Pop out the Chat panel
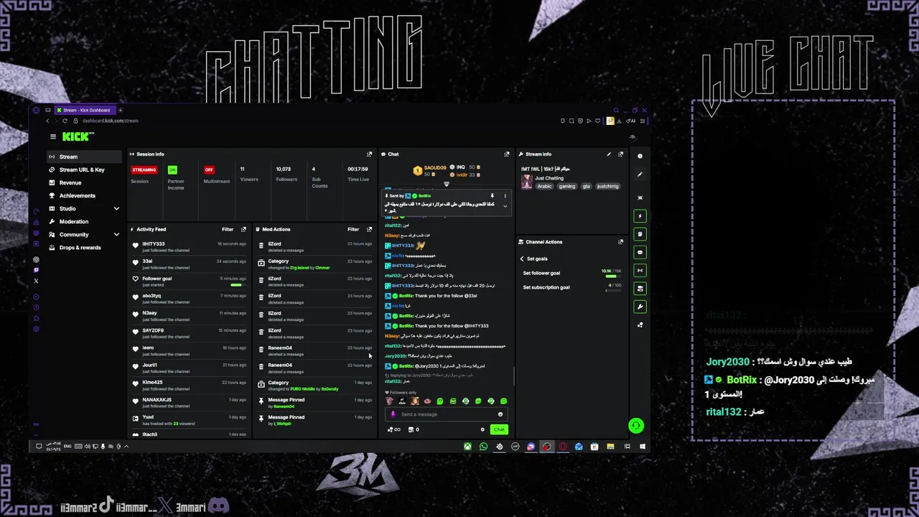 coord(507,154)
